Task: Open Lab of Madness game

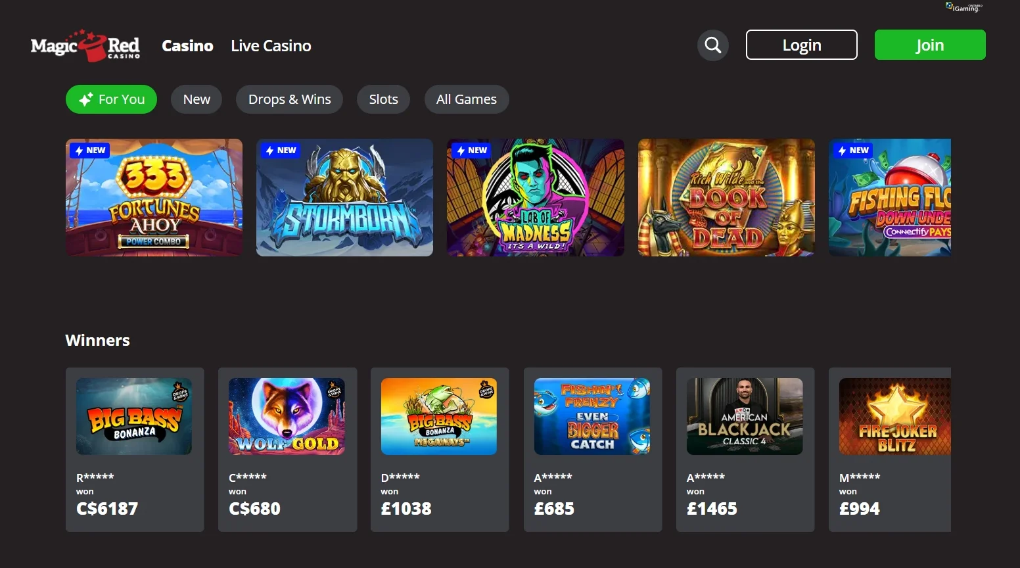Action: 535,197
